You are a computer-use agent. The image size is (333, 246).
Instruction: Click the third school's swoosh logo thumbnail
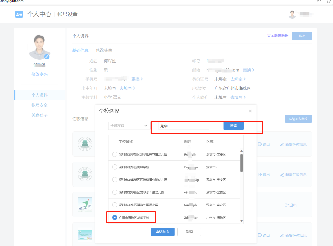(85, 205)
